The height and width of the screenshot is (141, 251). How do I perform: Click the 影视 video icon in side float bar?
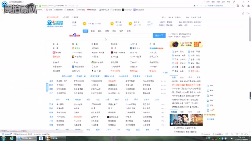tap(208, 90)
